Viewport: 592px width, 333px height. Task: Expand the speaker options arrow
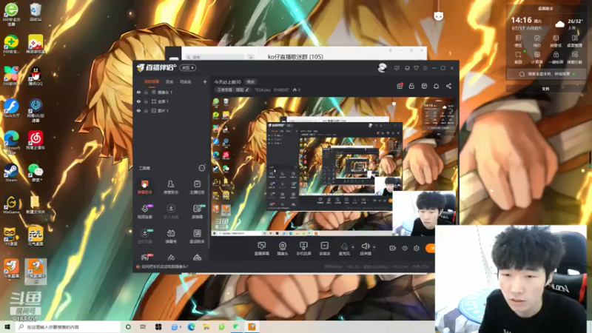click(374, 247)
